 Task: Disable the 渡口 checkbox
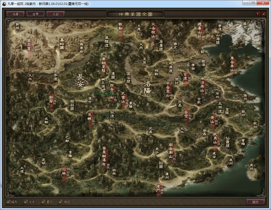[x=43, y=202]
